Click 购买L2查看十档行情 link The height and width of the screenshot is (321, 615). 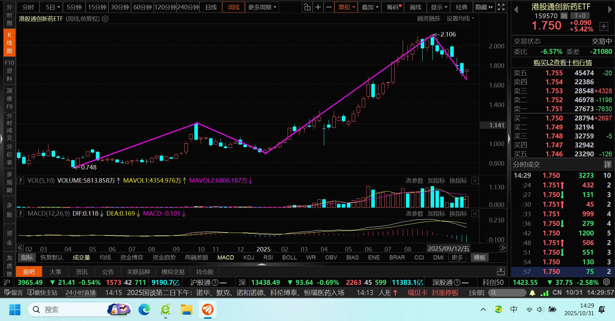click(562, 62)
